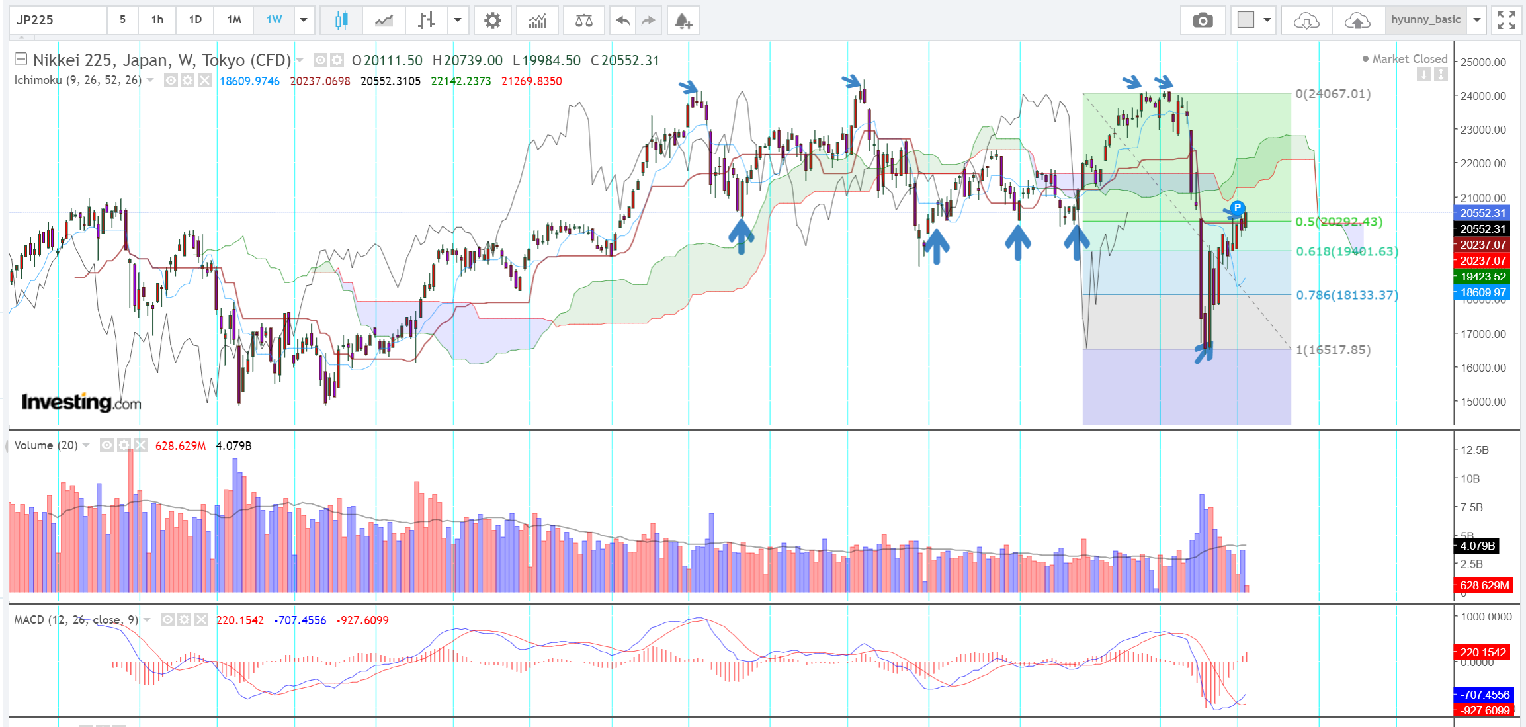This screenshot has width=1526, height=727.
Task: Toggle Volume indicator visibility eye
Action: [x=106, y=445]
